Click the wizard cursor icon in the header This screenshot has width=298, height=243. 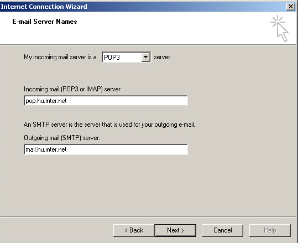coord(279,29)
